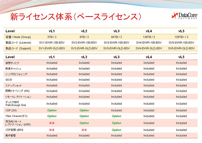The width and height of the screenshot is (202, 143).
Task: Click the Level header in the upper table
Action: 10,31
